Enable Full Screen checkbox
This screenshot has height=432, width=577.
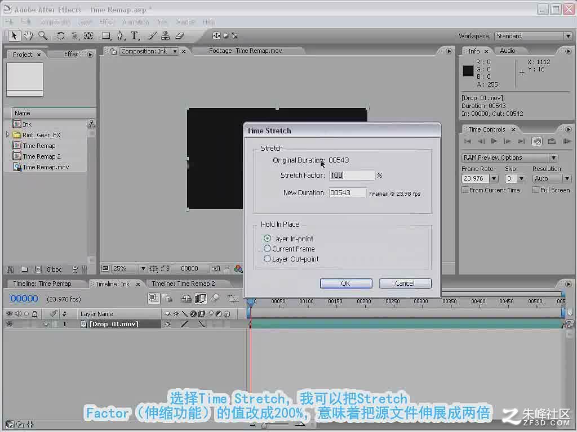(x=536, y=190)
